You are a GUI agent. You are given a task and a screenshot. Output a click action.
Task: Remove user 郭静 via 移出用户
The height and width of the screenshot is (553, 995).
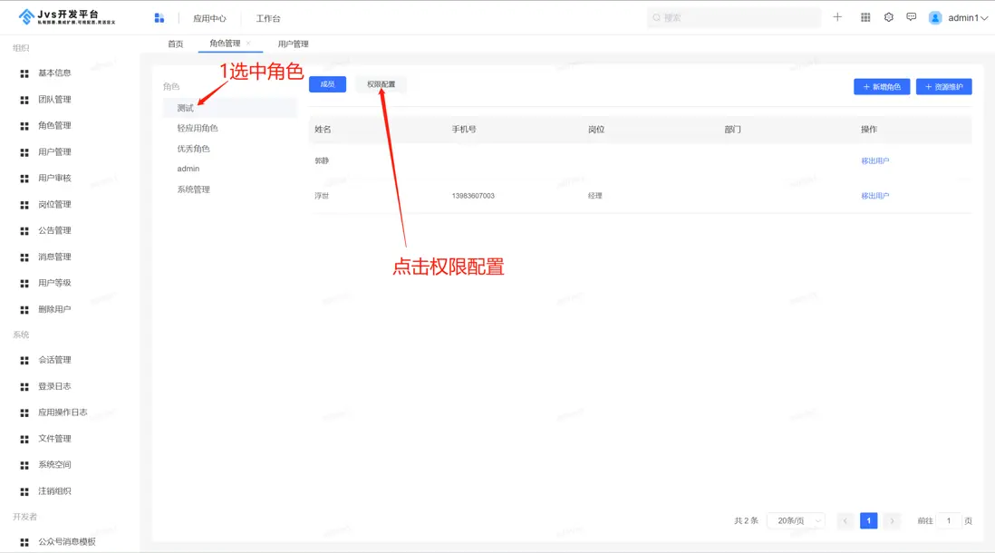point(875,160)
